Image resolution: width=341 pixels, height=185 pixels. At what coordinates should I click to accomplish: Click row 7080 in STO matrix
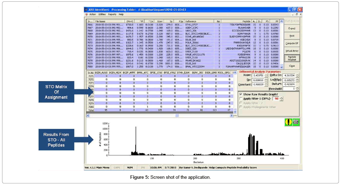(x=160, y=107)
